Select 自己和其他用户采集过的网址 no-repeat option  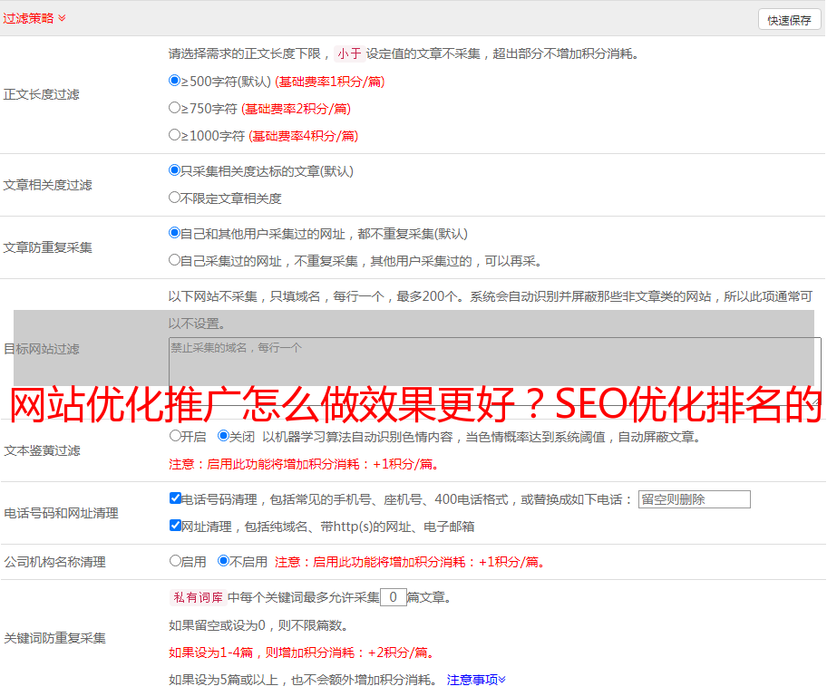[x=175, y=233]
